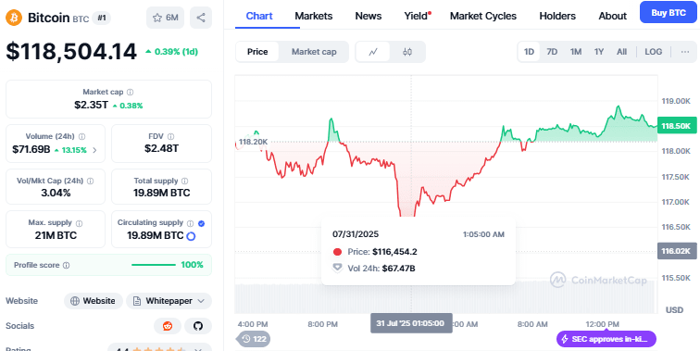This screenshot has width=700, height=351.
Task: Switch to Market Cycles tab
Action: pyautogui.click(x=483, y=16)
